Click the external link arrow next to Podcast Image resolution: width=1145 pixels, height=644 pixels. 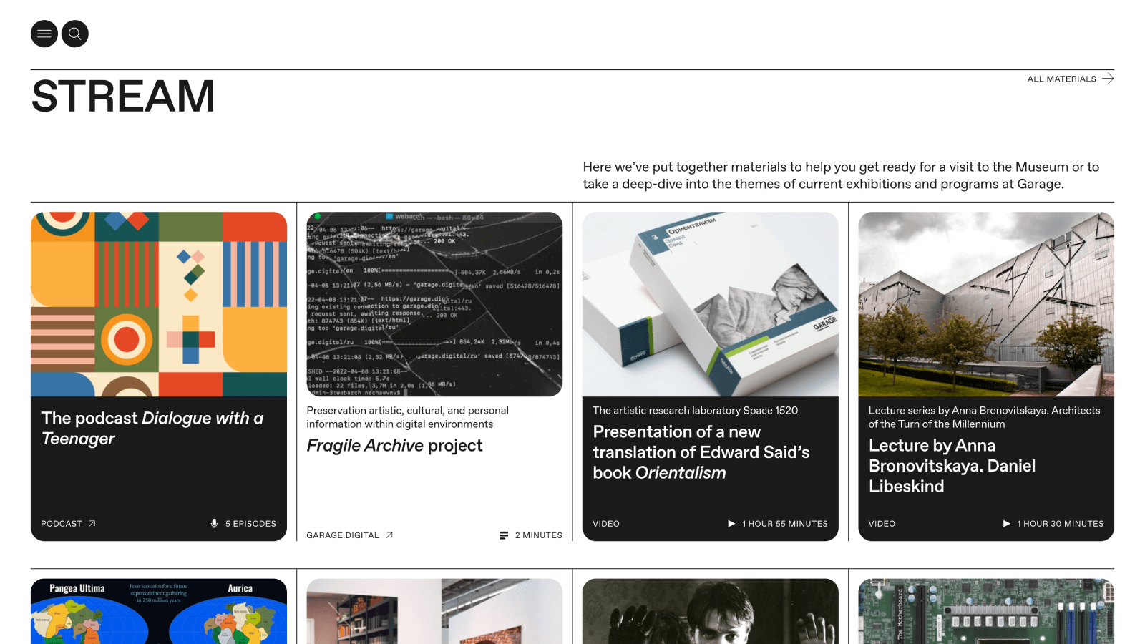[92, 524]
